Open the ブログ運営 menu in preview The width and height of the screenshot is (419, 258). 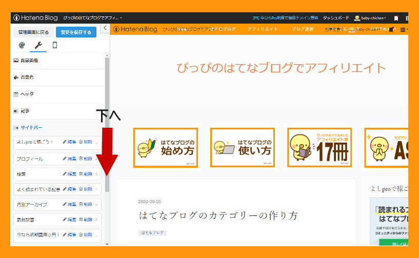click(303, 29)
